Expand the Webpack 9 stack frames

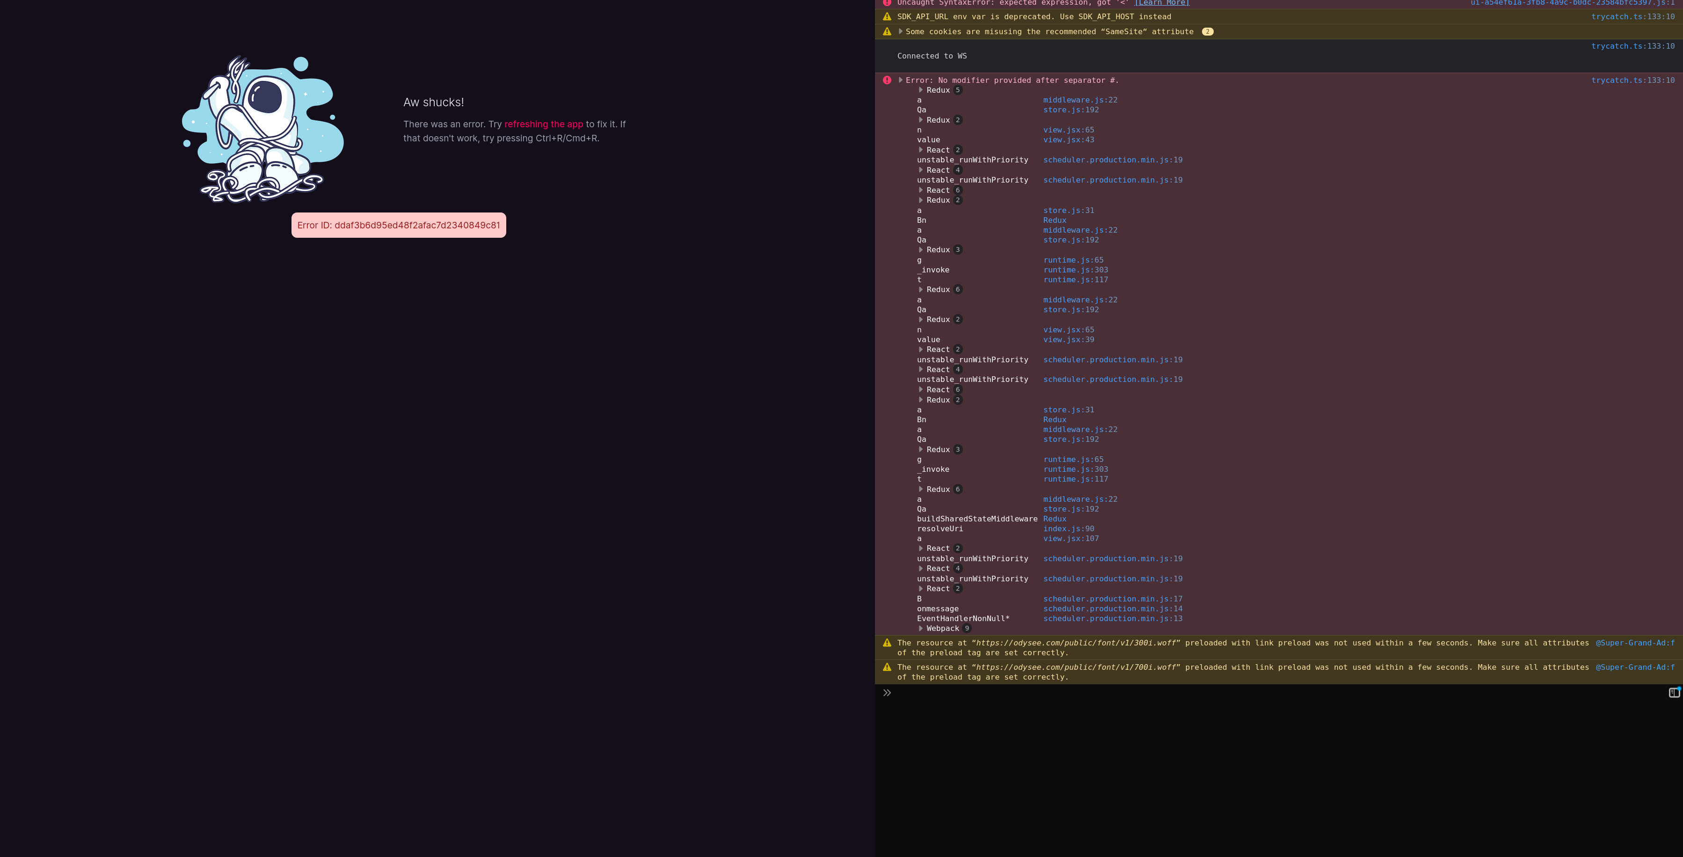[x=921, y=629]
